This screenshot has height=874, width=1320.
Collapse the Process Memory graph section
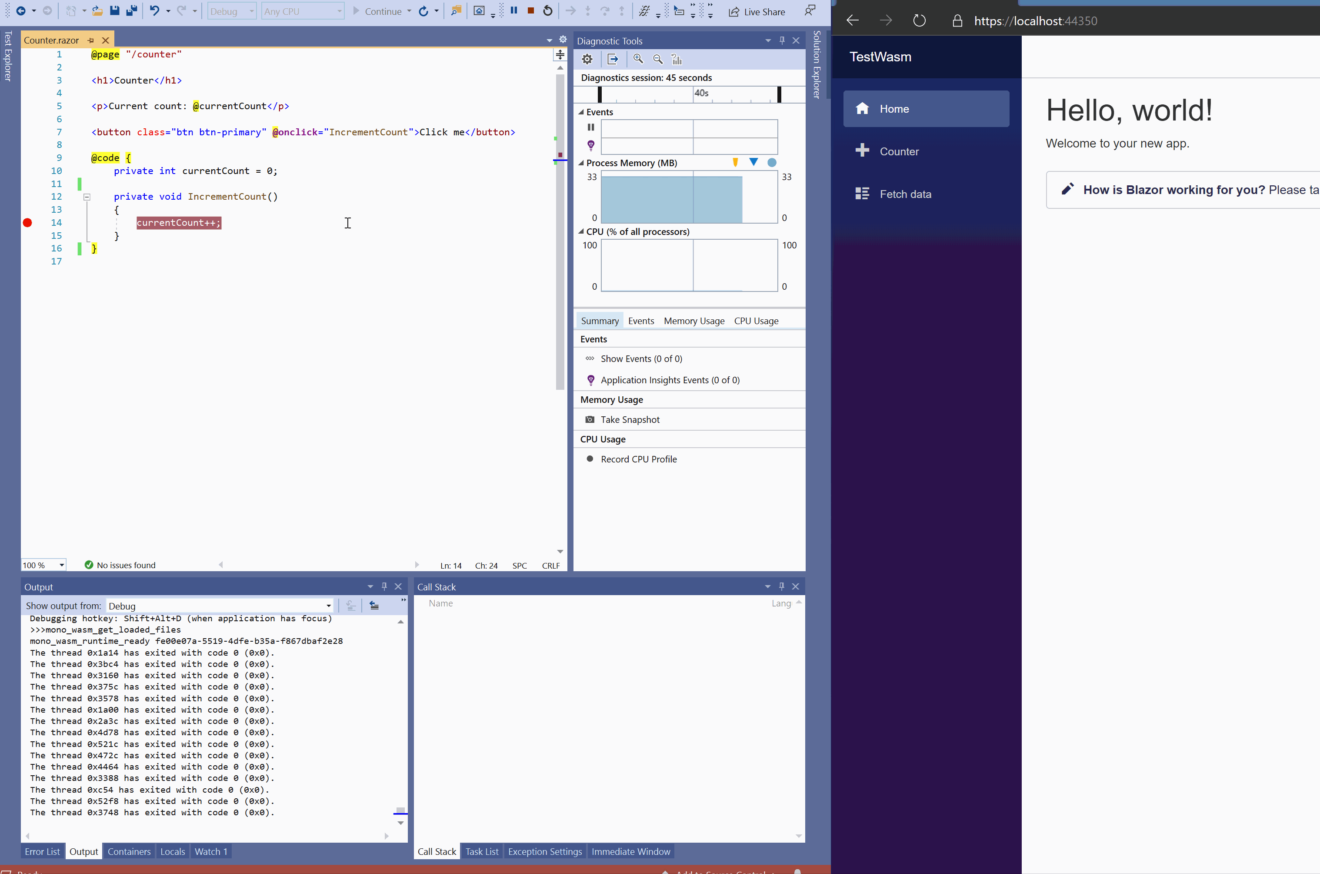pyautogui.click(x=581, y=163)
